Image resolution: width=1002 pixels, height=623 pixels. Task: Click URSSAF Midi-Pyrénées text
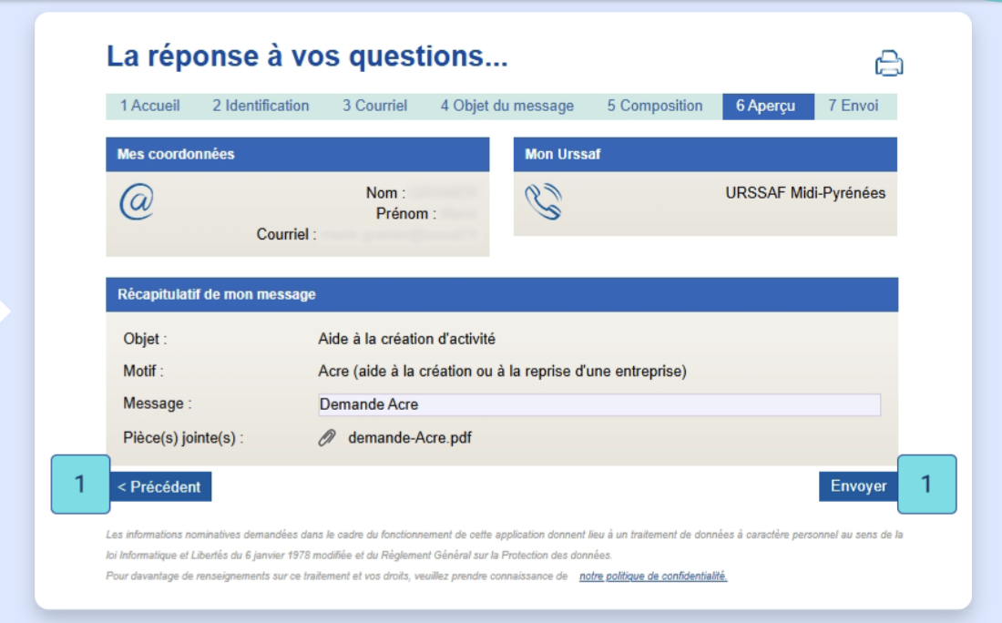click(x=805, y=193)
